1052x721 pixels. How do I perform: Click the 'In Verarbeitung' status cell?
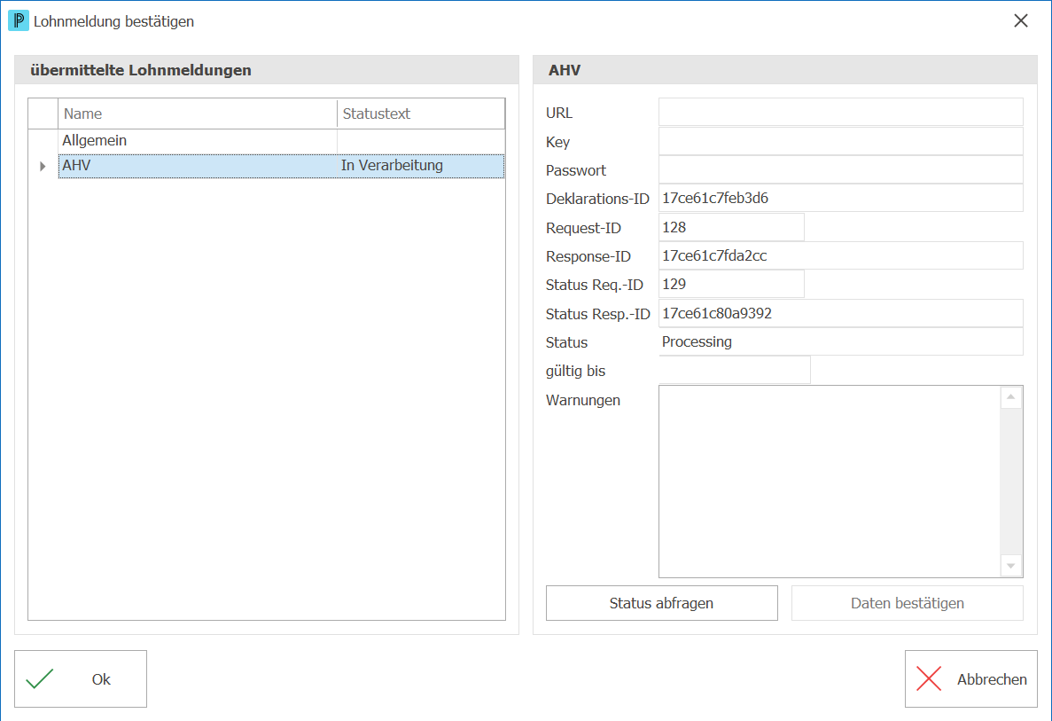coord(421,166)
